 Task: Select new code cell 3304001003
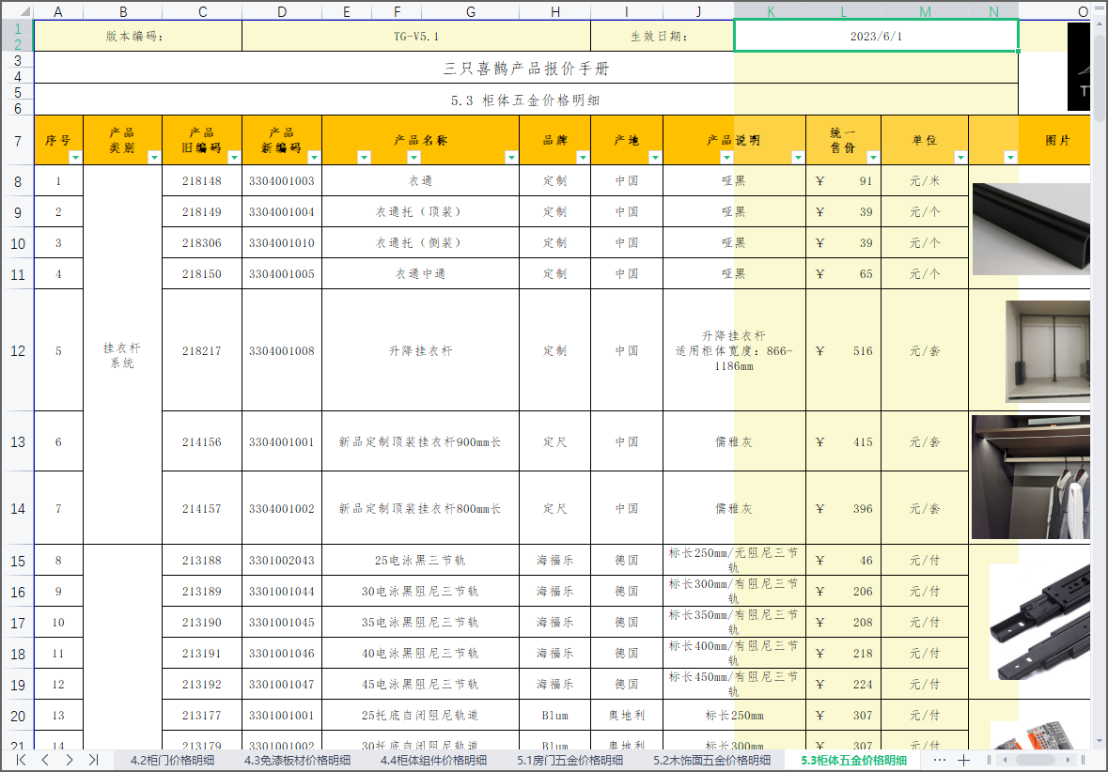click(282, 181)
